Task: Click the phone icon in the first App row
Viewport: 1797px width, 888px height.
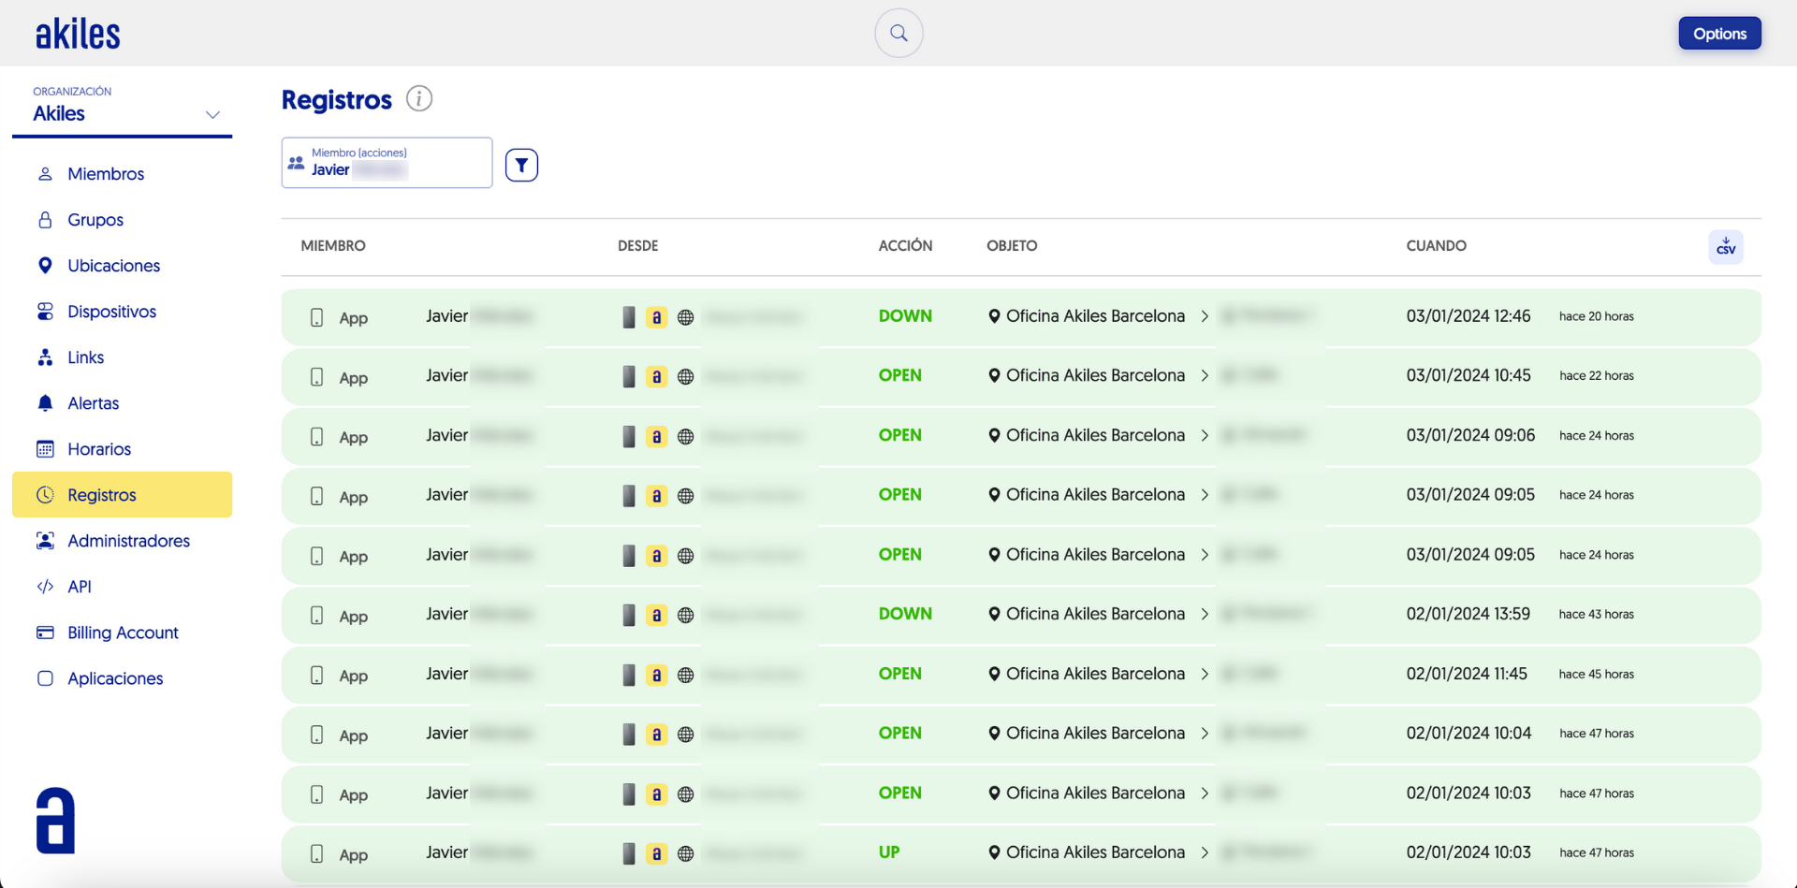Action: pyautogui.click(x=317, y=317)
